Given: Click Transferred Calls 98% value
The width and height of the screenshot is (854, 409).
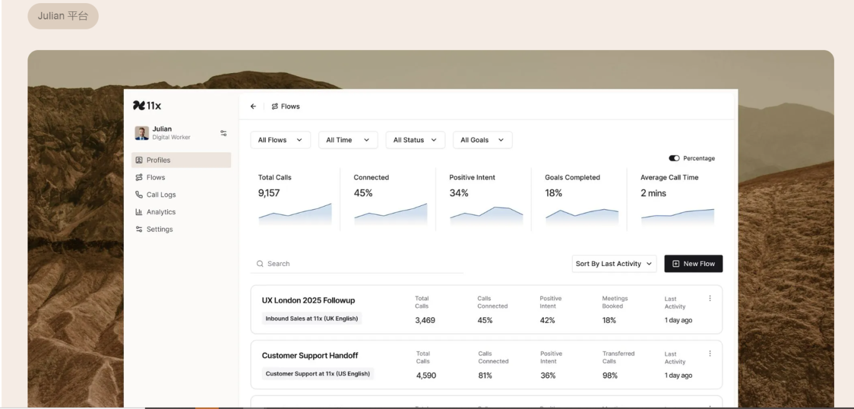Looking at the screenshot, I should 610,375.
